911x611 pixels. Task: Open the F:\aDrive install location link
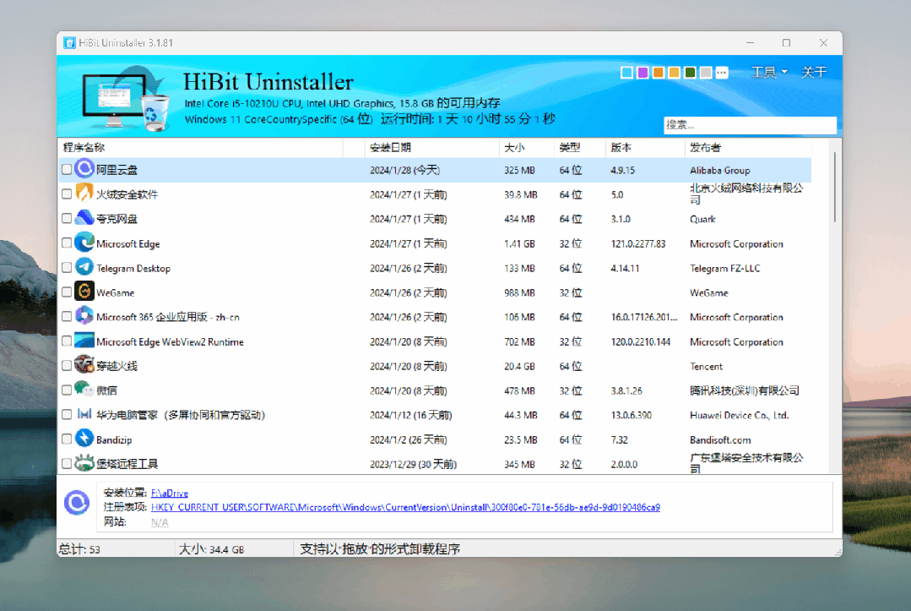coord(170,493)
